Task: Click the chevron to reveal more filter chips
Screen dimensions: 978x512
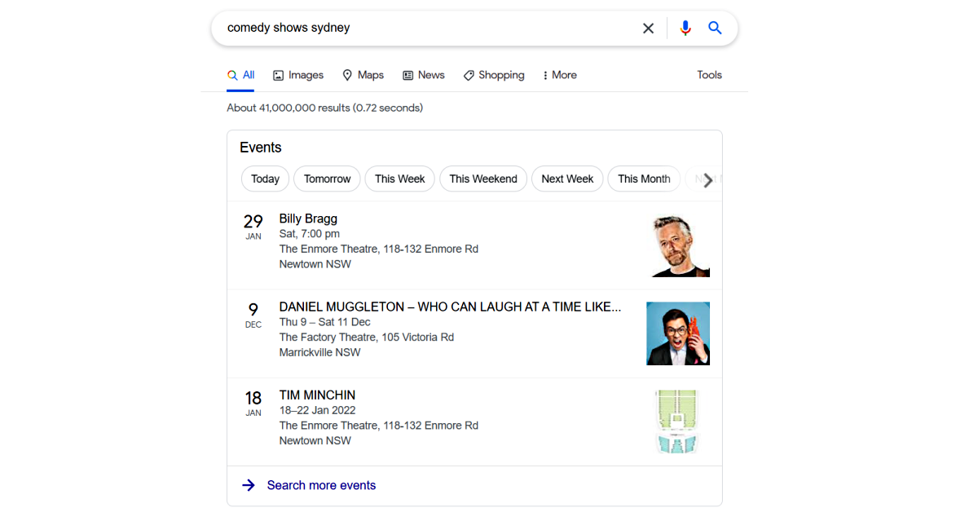Action: [707, 180]
